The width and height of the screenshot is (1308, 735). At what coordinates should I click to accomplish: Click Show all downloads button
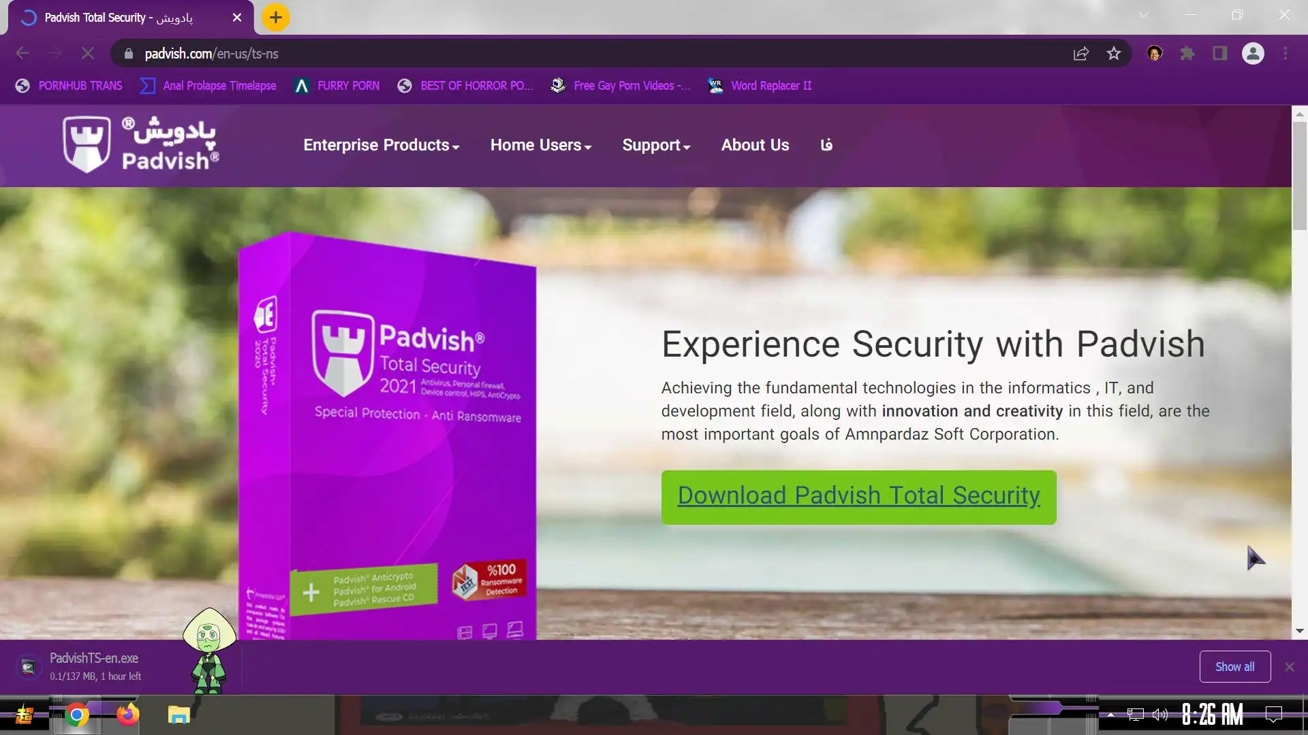(x=1234, y=667)
